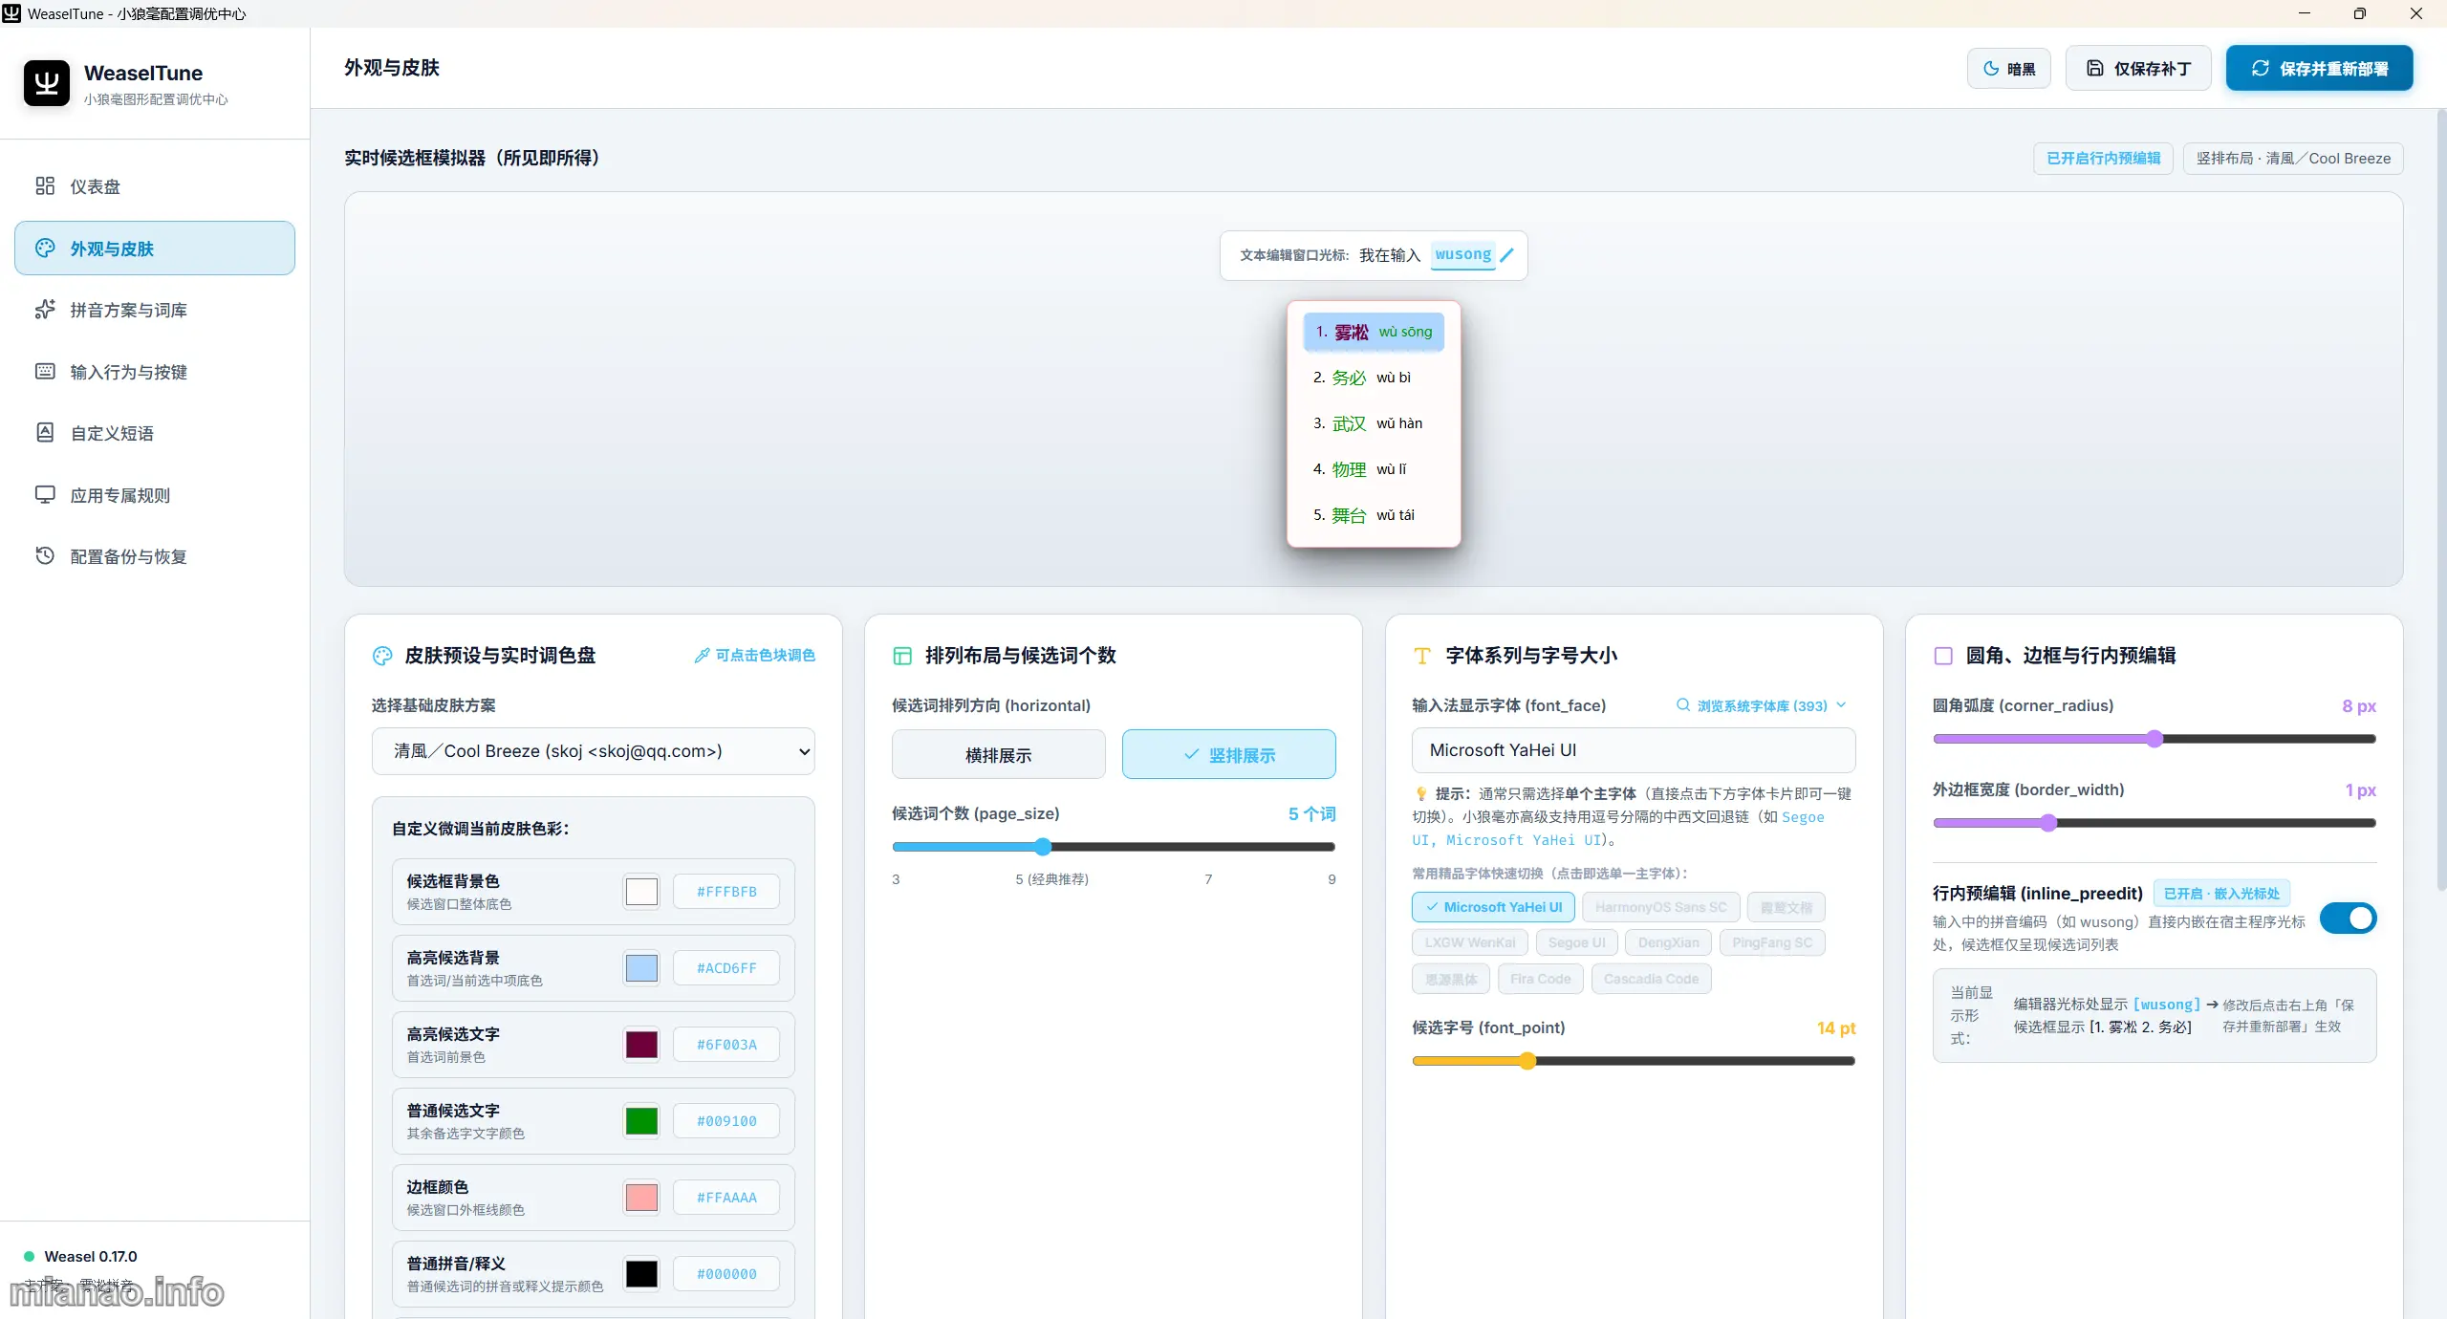This screenshot has height=1319, width=2447.
Task: Select the Cascadia Code font chip
Action: [1651, 979]
